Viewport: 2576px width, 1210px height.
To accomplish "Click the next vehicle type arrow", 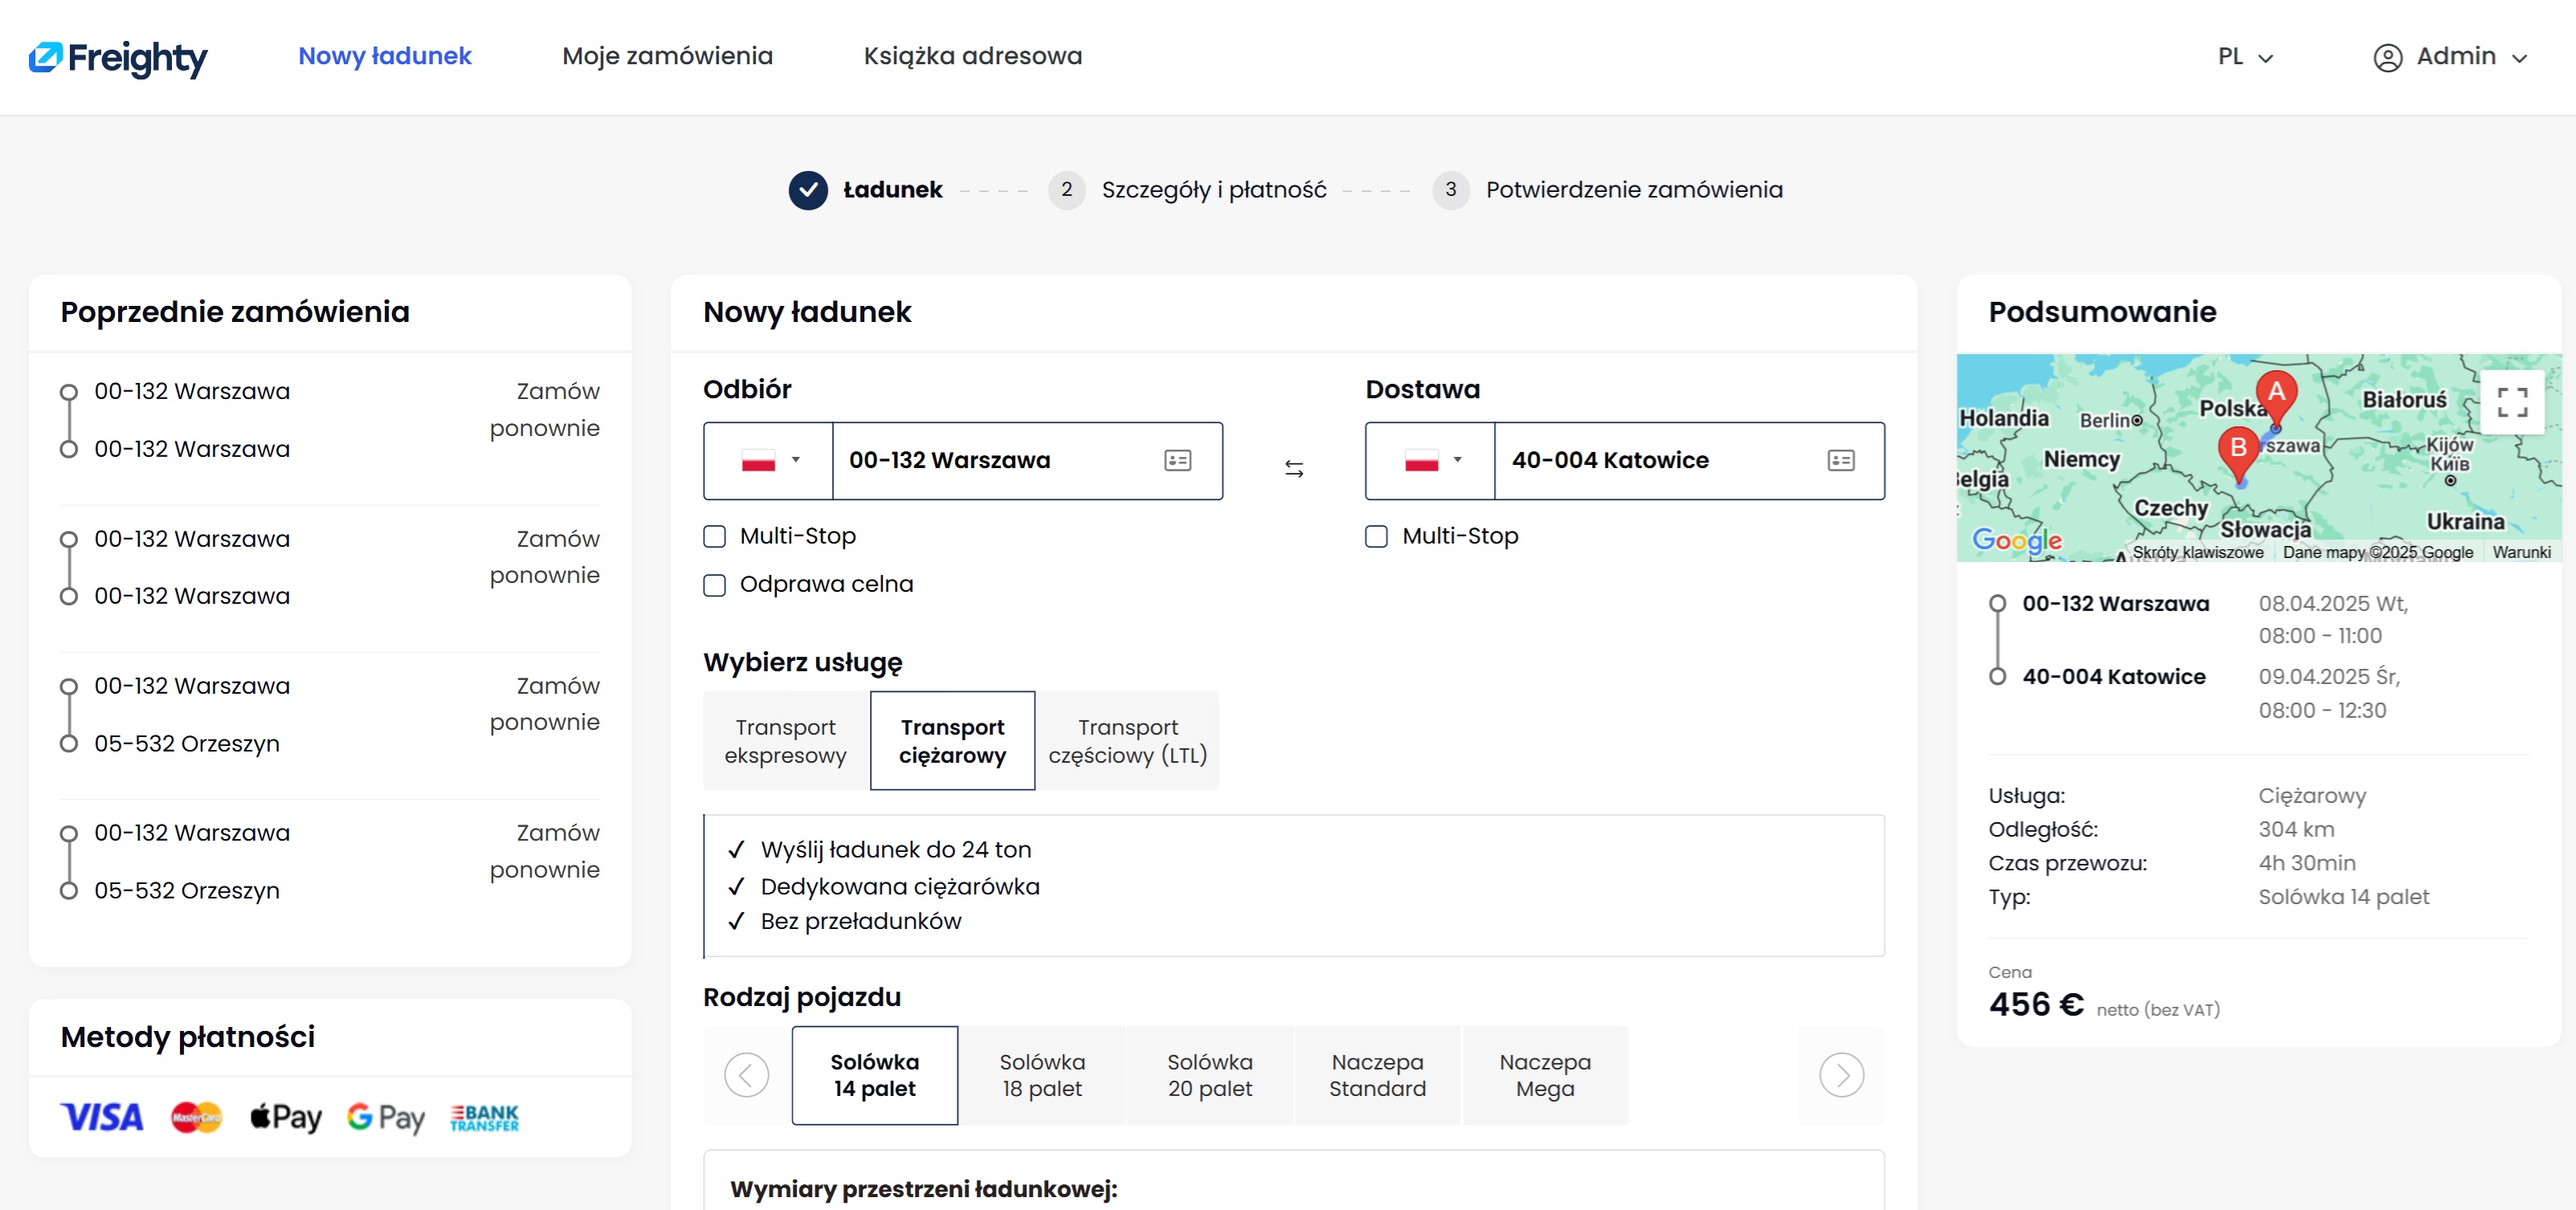I will tap(1841, 1075).
